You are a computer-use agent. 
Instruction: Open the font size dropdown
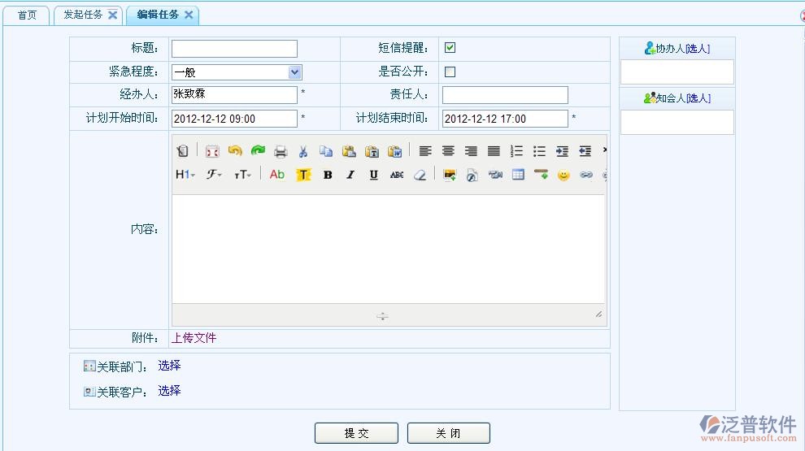242,175
